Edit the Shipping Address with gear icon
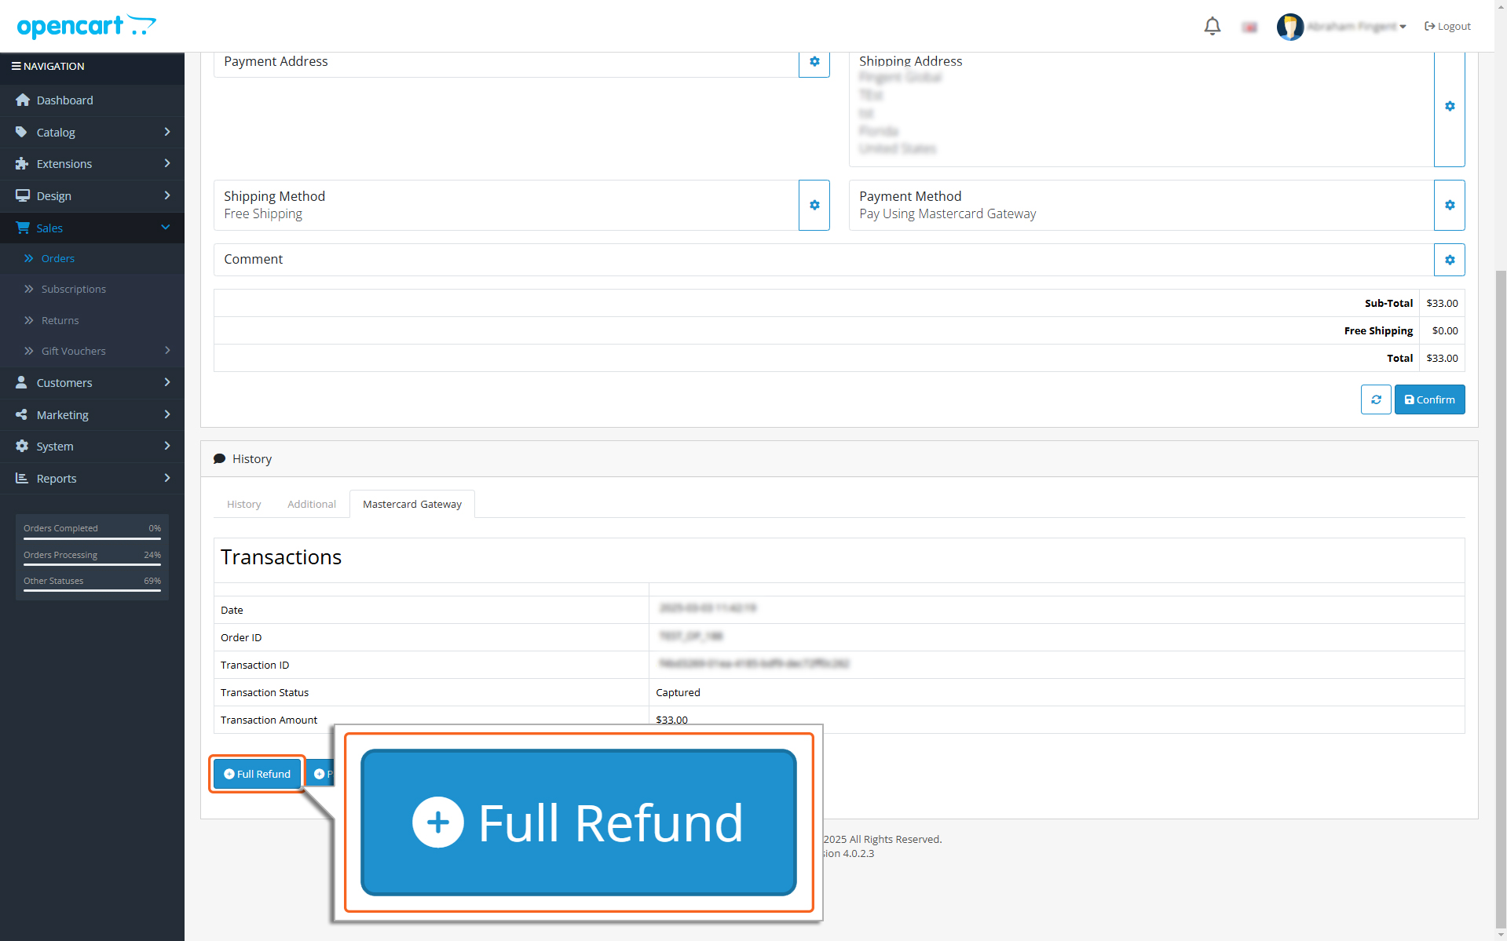Screen dimensions: 1507x941 pyautogui.click(x=1450, y=106)
